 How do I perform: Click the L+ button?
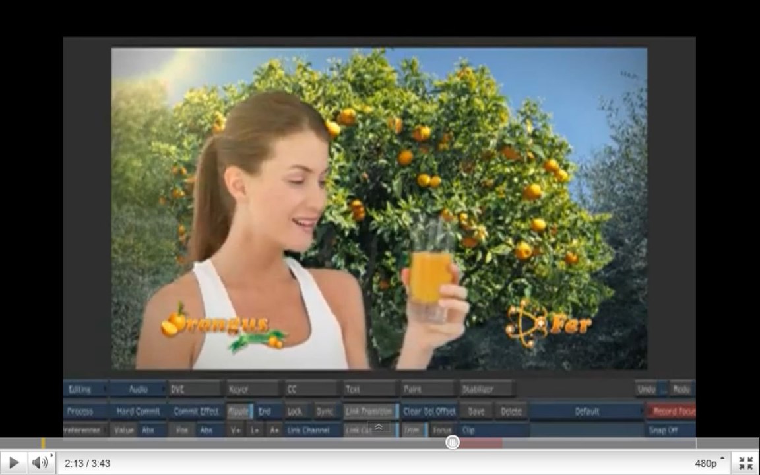pyautogui.click(x=255, y=430)
